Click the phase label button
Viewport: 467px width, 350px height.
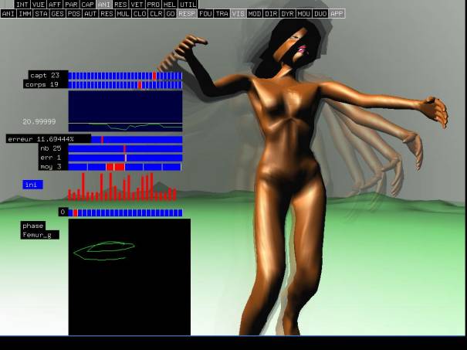[x=33, y=226]
